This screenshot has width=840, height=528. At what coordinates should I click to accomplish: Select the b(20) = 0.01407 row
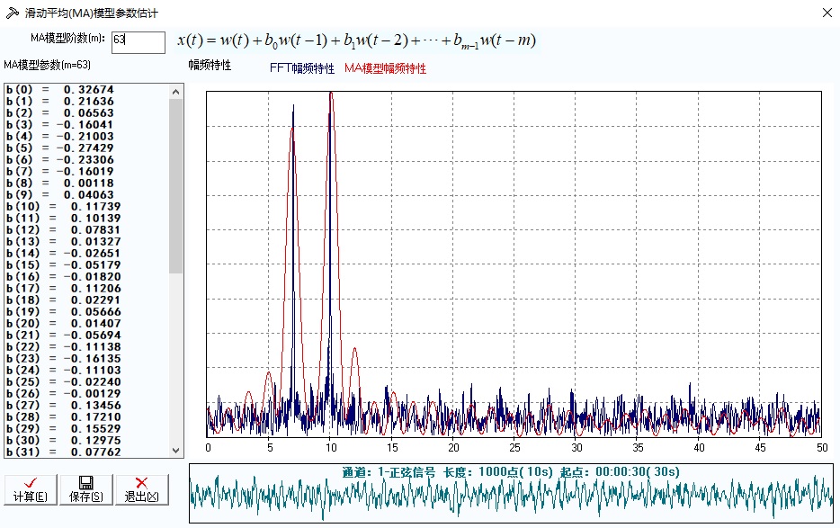coord(86,324)
